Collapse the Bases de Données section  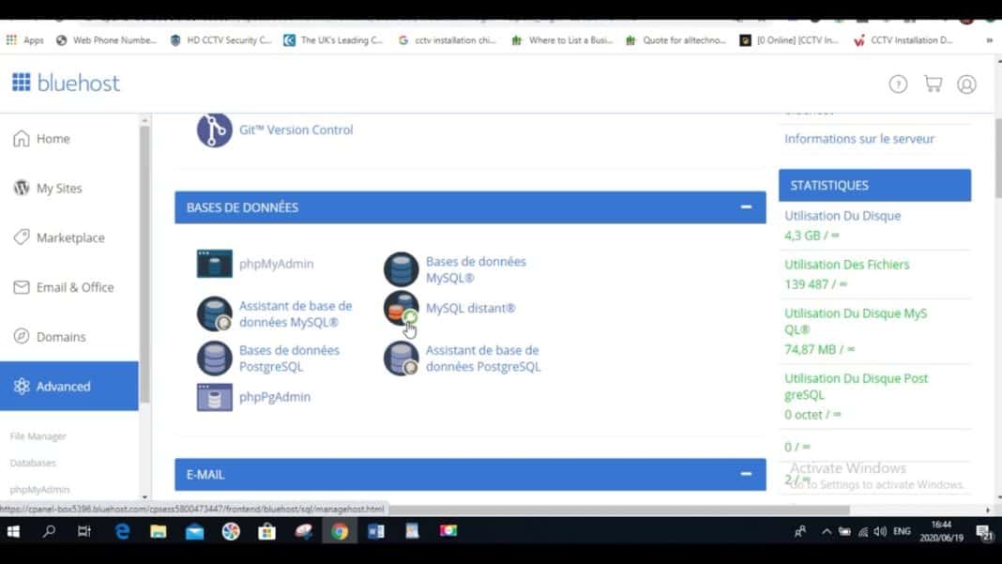(746, 207)
